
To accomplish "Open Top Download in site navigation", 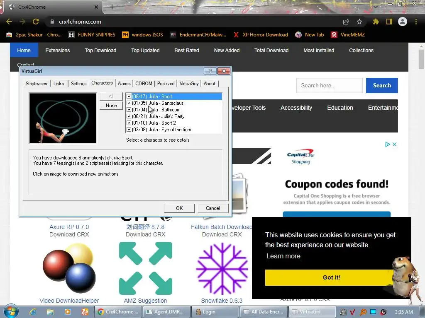I will (x=100, y=50).
